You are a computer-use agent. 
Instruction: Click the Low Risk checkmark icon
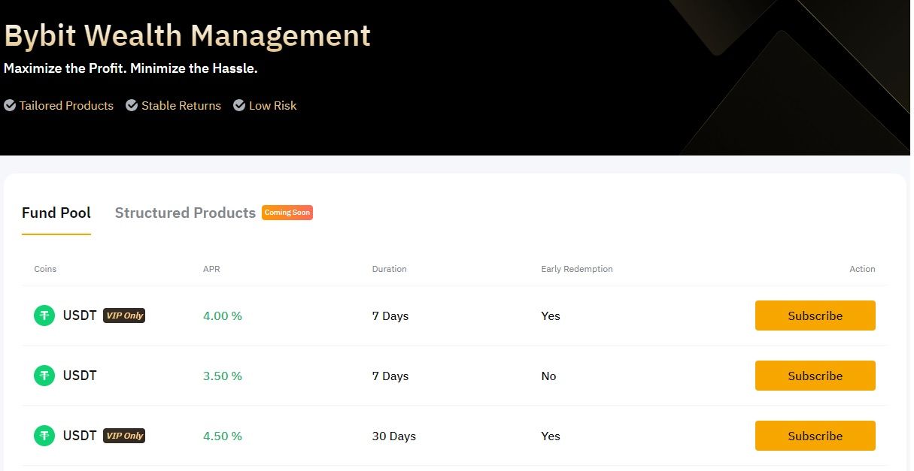point(239,106)
